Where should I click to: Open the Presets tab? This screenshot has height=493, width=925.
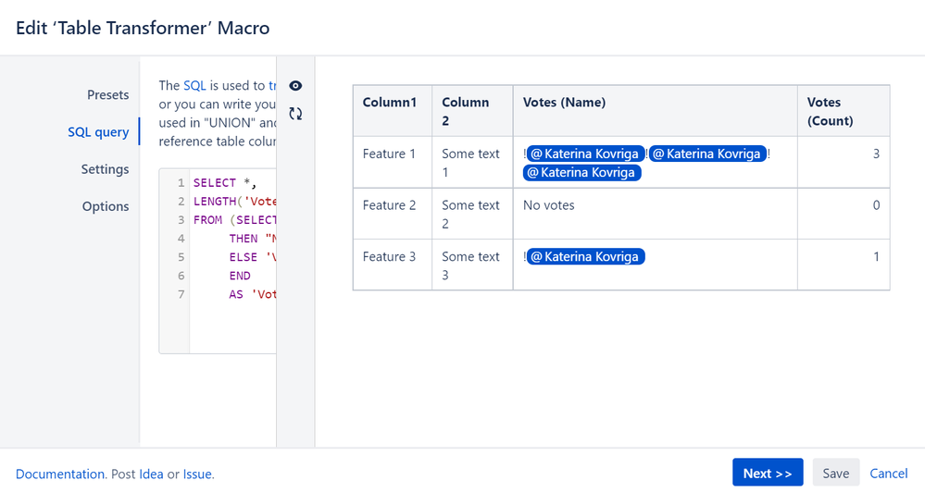point(107,94)
